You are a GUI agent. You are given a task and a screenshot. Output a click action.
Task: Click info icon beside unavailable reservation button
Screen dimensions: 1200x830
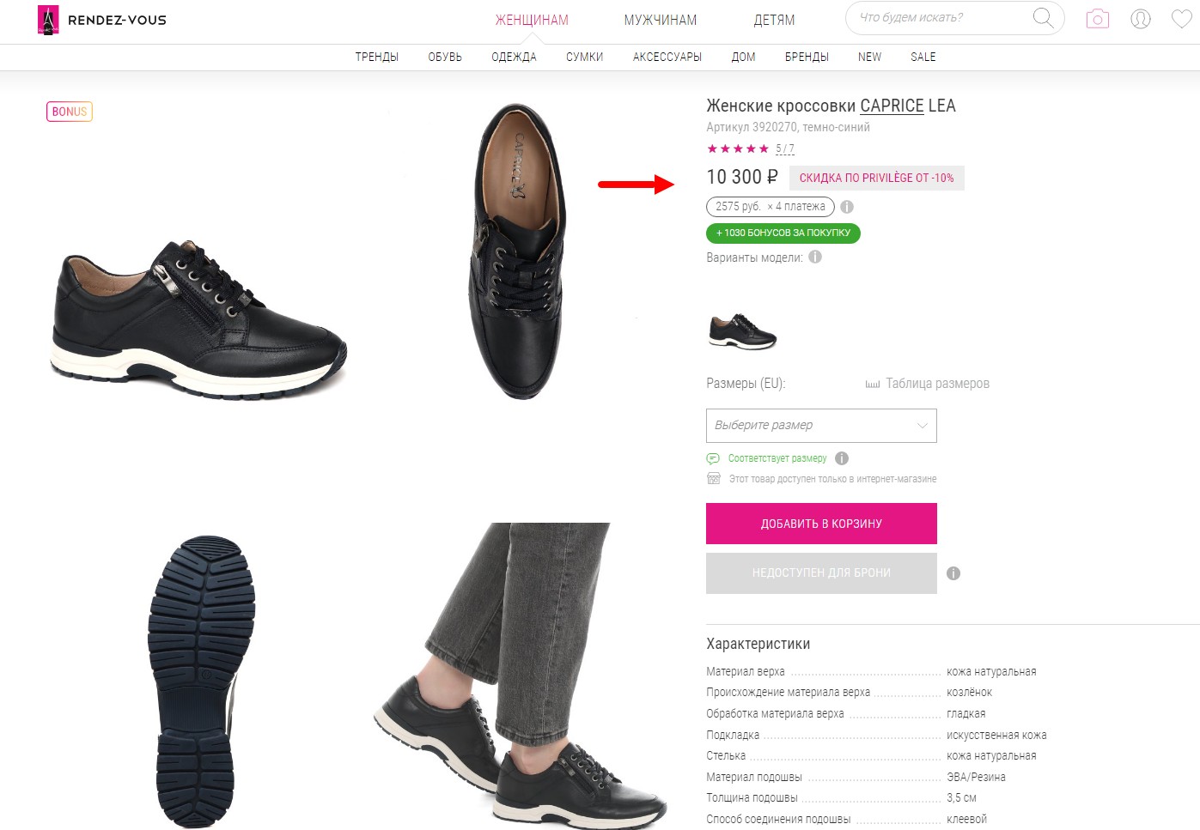coord(953,573)
